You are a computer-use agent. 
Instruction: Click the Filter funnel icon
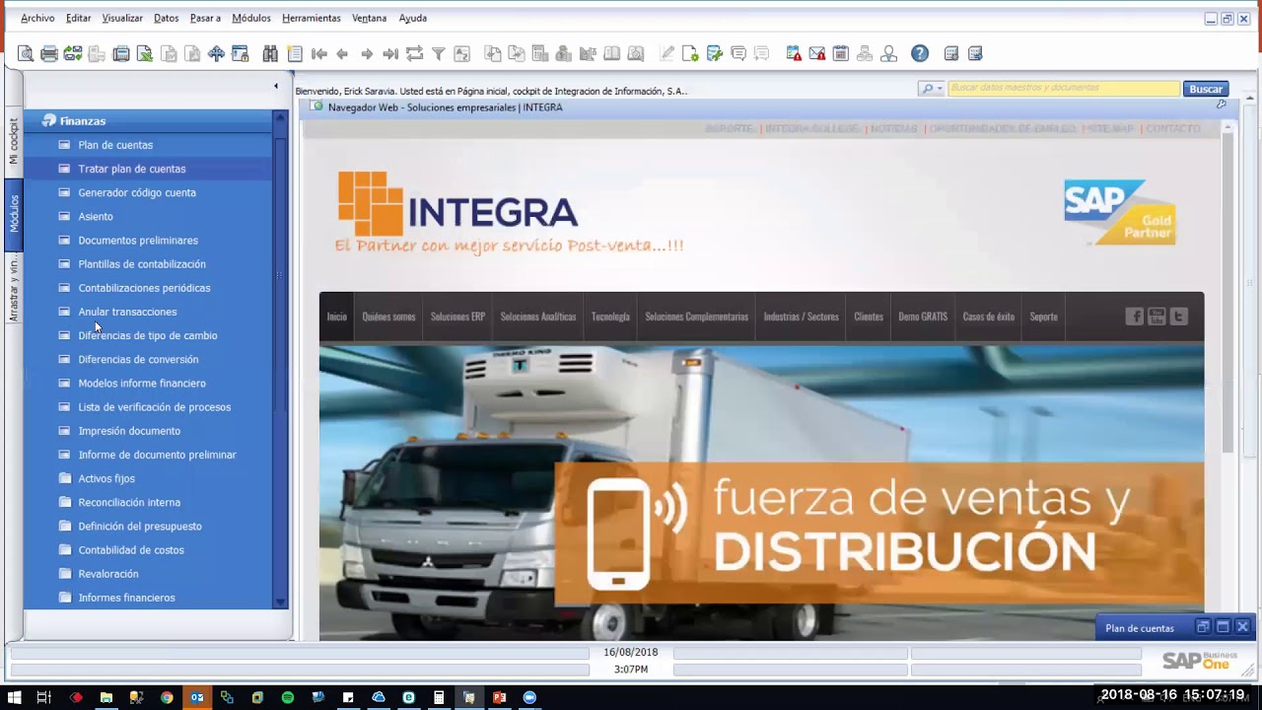439,53
